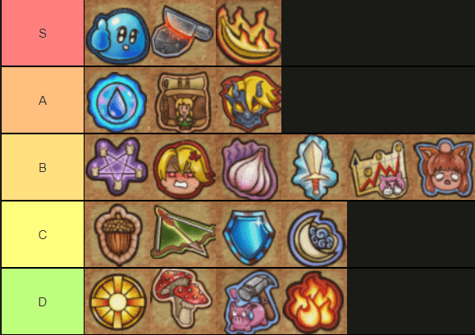The width and height of the screenshot is (475, 335).
Task: Select the blonde demon mask icon
Action: [249, 100]
